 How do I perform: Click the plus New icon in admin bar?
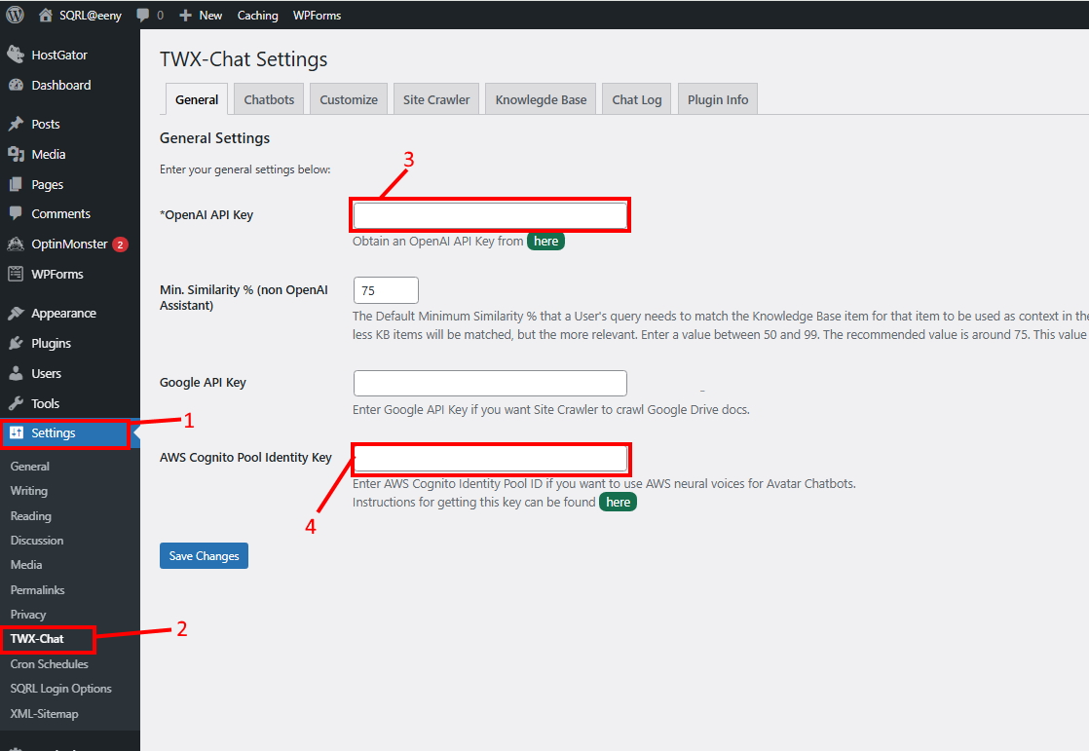(185, 15)
